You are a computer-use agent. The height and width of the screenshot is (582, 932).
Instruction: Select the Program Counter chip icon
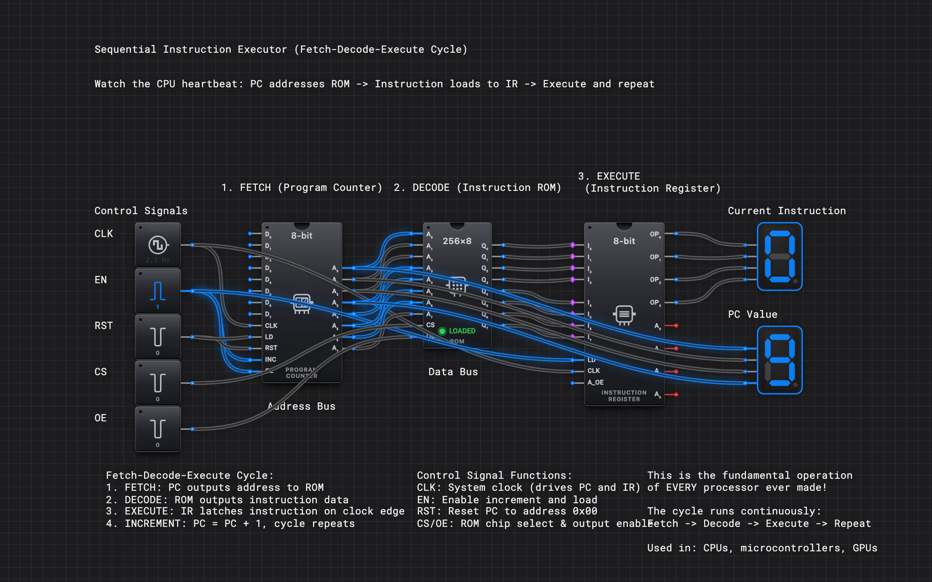tap(302, 304)
